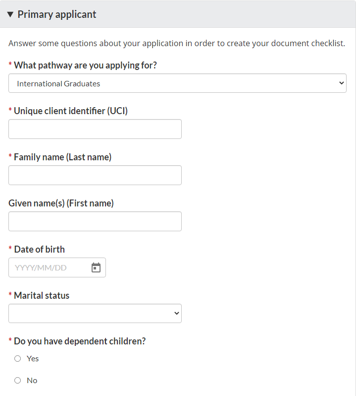Click the "Family name (Last name)" label
356x396 pixels.
tap(62, 157)
